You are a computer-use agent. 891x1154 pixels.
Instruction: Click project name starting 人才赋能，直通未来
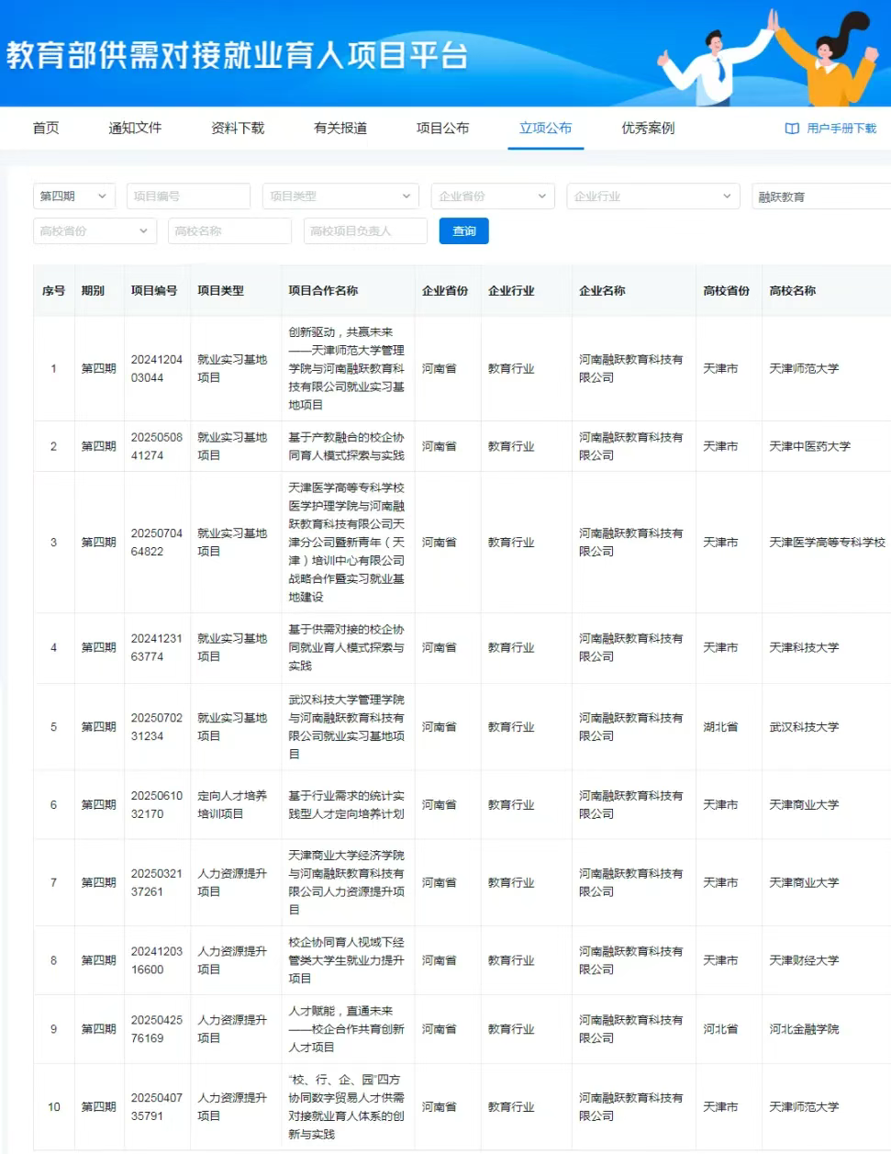click(x=346, y=1029)
